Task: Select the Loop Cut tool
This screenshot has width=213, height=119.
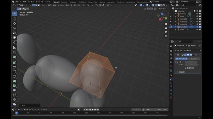Action: (x=14, y=72)
